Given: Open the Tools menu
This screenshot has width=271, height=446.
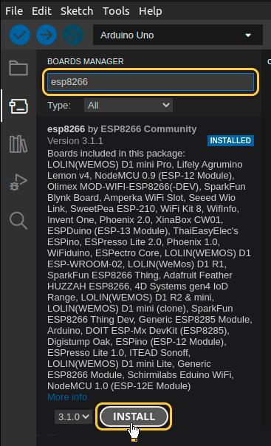Looking at the screenshot, I should click(x=116, y=11).
